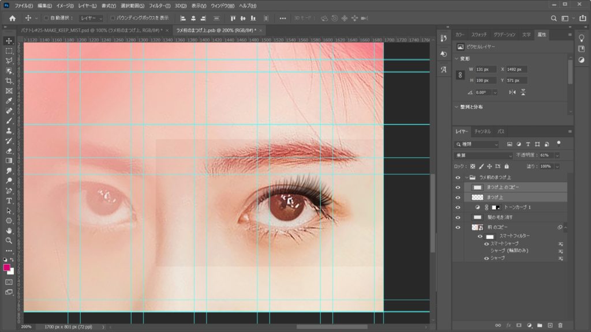Select the Crop tool

click(x=9, y=81)
